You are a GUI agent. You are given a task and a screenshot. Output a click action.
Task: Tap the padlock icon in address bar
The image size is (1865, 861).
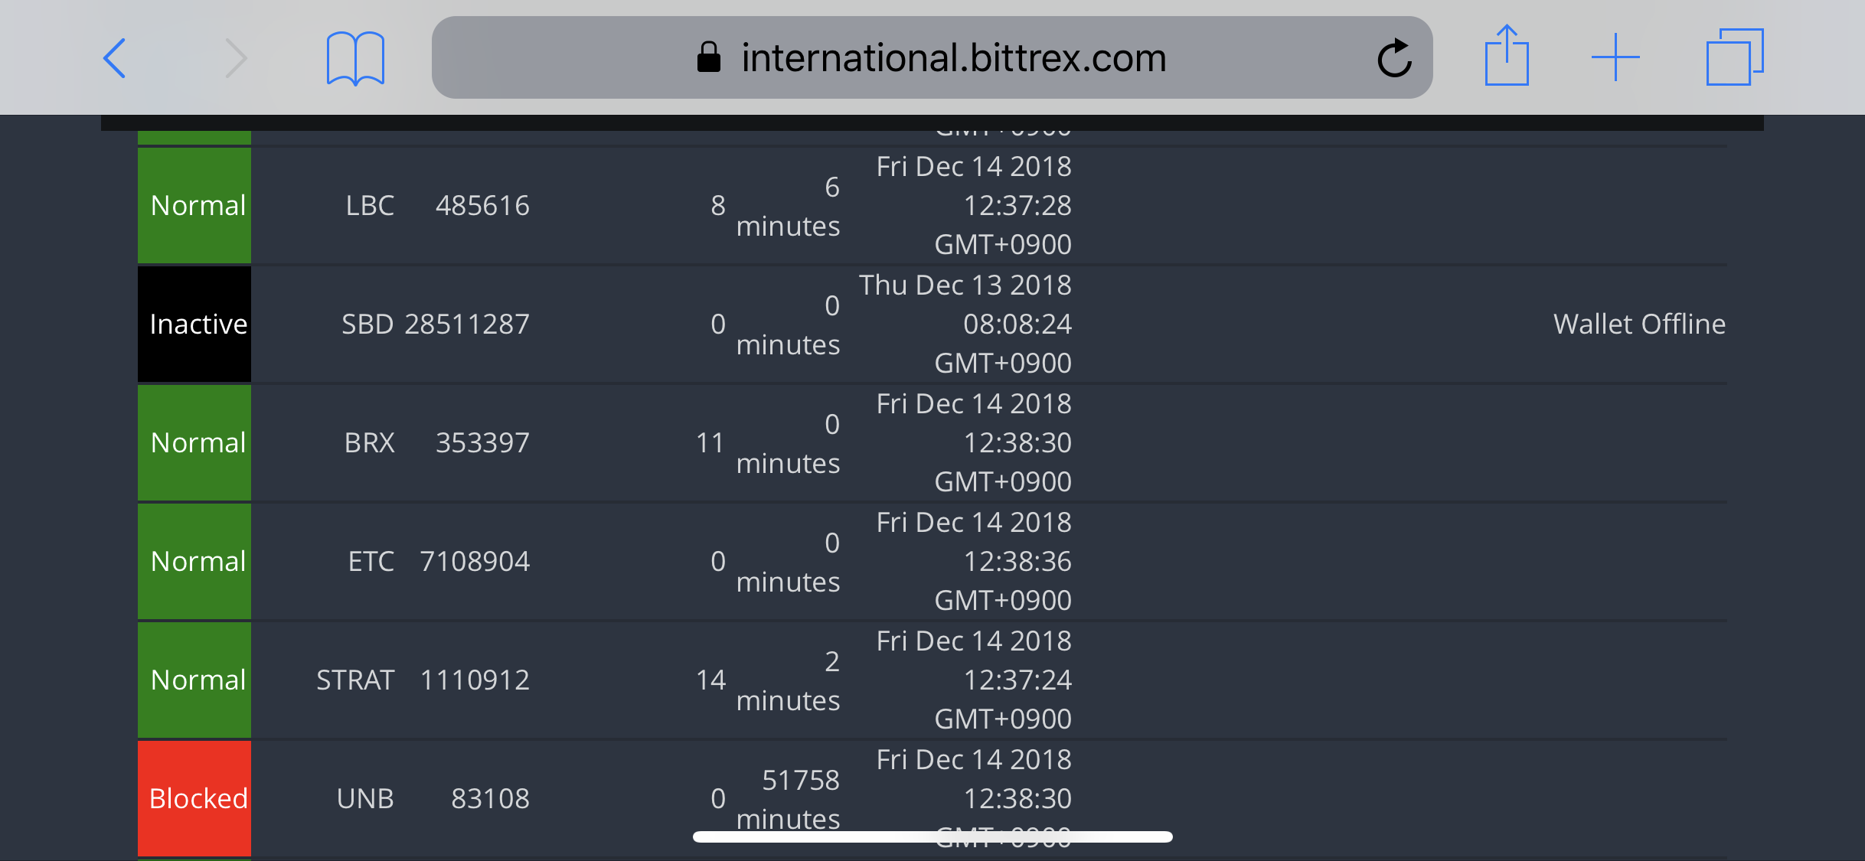click(709, 57)
